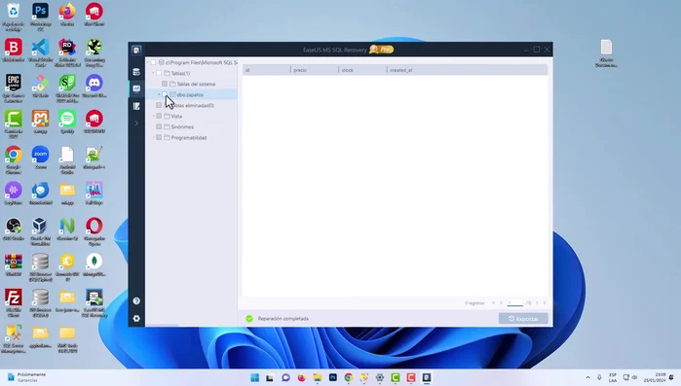Click the page number input field
Image resolution: width=681 pixels, height=386 pixels.
point(515,302)
